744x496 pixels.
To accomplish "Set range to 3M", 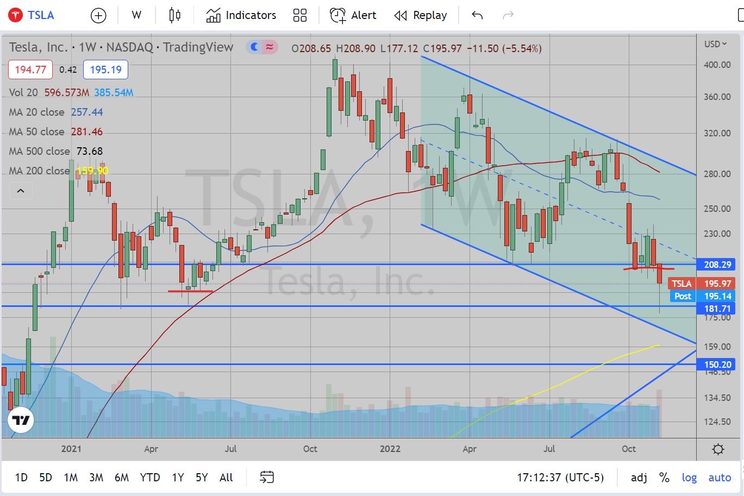I will coord(96,478).
